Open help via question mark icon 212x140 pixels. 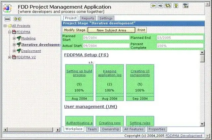[176, 6]
